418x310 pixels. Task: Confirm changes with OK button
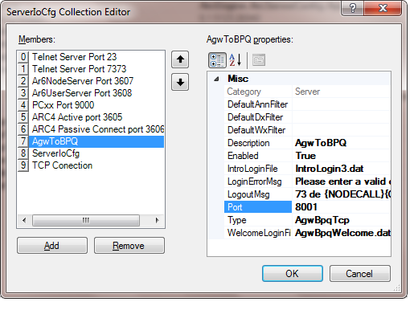[x=293, y=274]
